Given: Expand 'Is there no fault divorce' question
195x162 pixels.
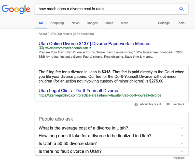Looking at the screenshot, I should [182, 151].
